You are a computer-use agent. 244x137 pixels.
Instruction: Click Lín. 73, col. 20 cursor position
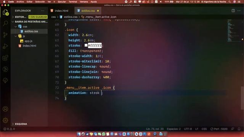[x=155, y=129]
